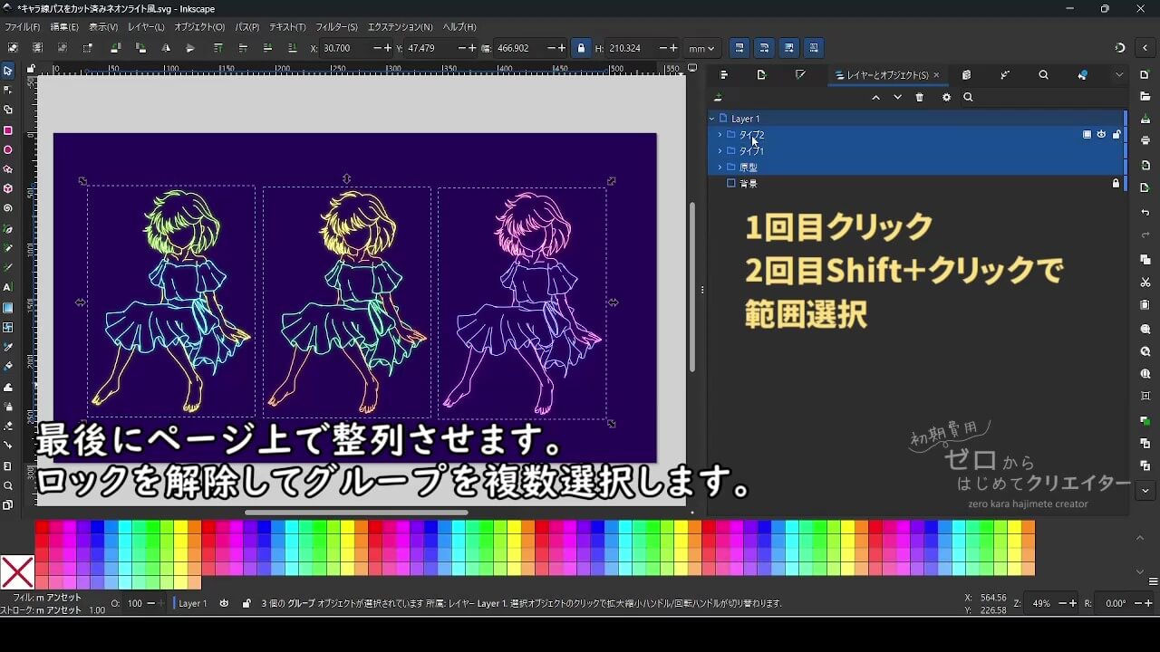Close the レイヤーとオブジェクト(S) tab

pos(936,75)
